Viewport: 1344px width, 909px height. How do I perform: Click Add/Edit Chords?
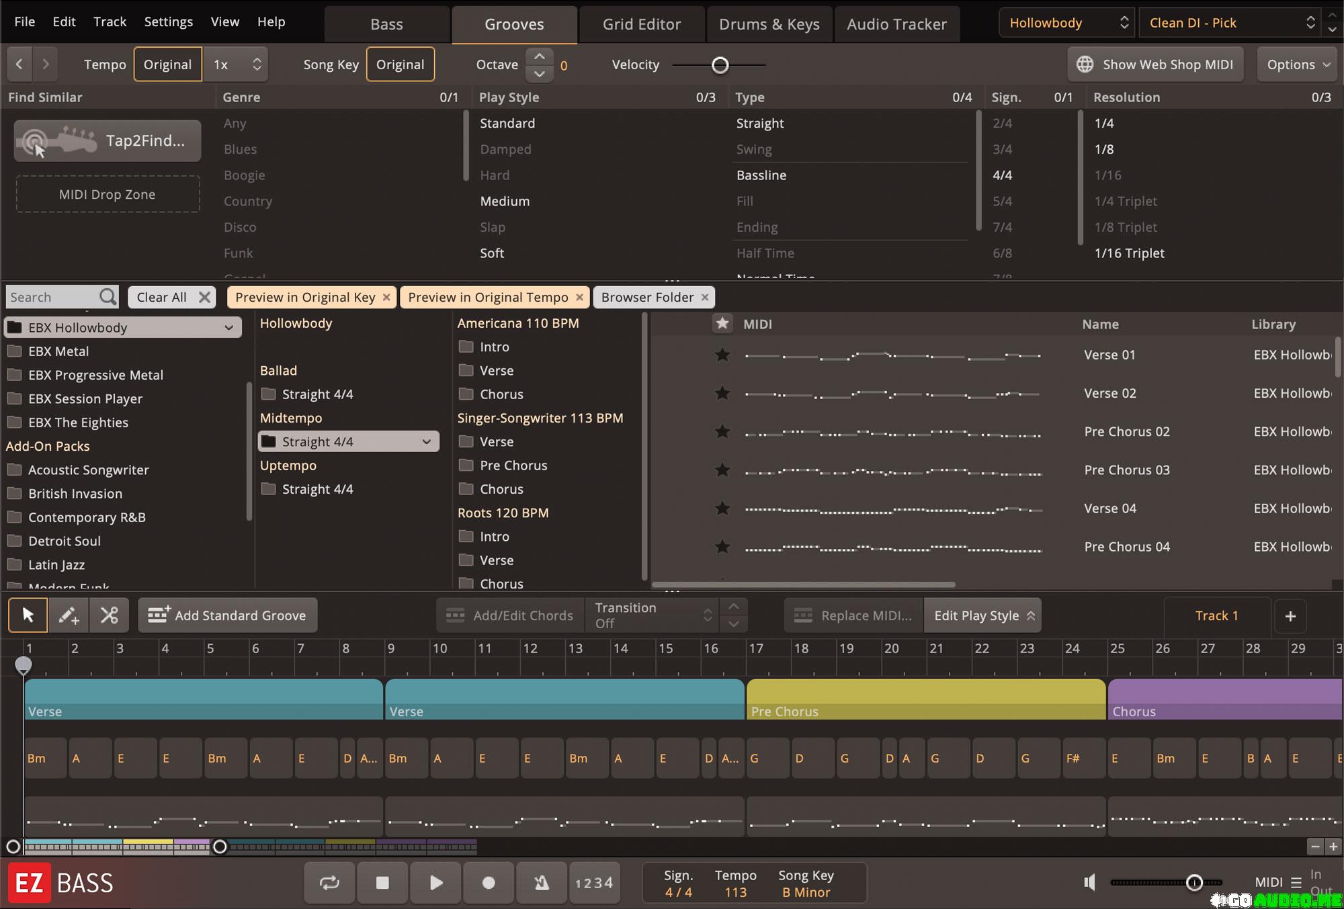[x=511, y=615]
